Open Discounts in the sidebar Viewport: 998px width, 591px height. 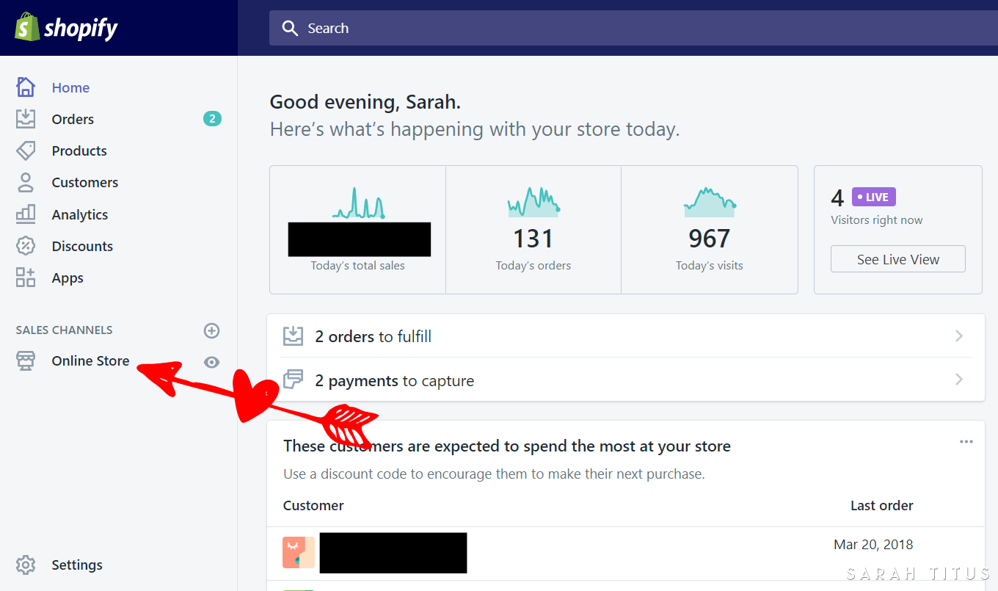coord(82,246)
